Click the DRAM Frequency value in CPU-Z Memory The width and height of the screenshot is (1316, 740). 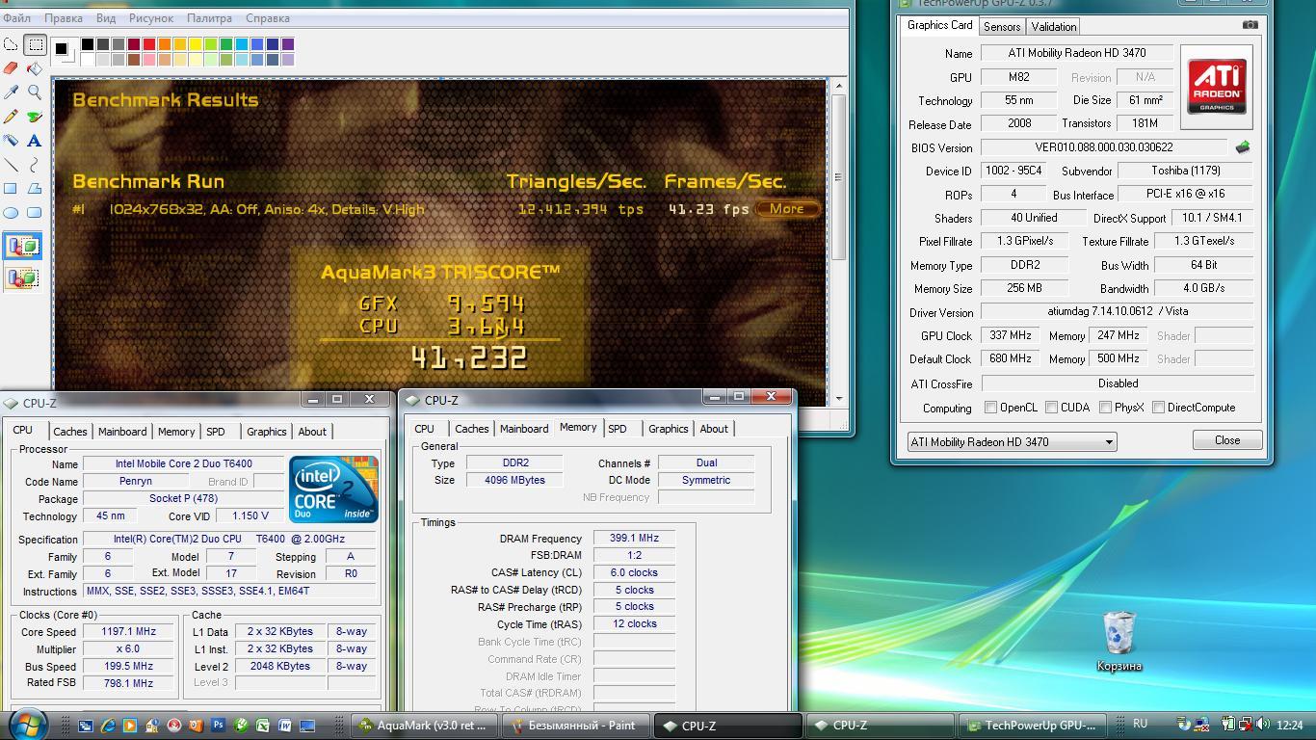click(634, 539)
